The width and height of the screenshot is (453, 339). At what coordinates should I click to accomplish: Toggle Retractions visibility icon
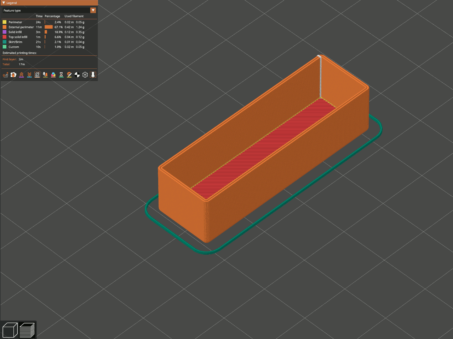click(22, 75)
